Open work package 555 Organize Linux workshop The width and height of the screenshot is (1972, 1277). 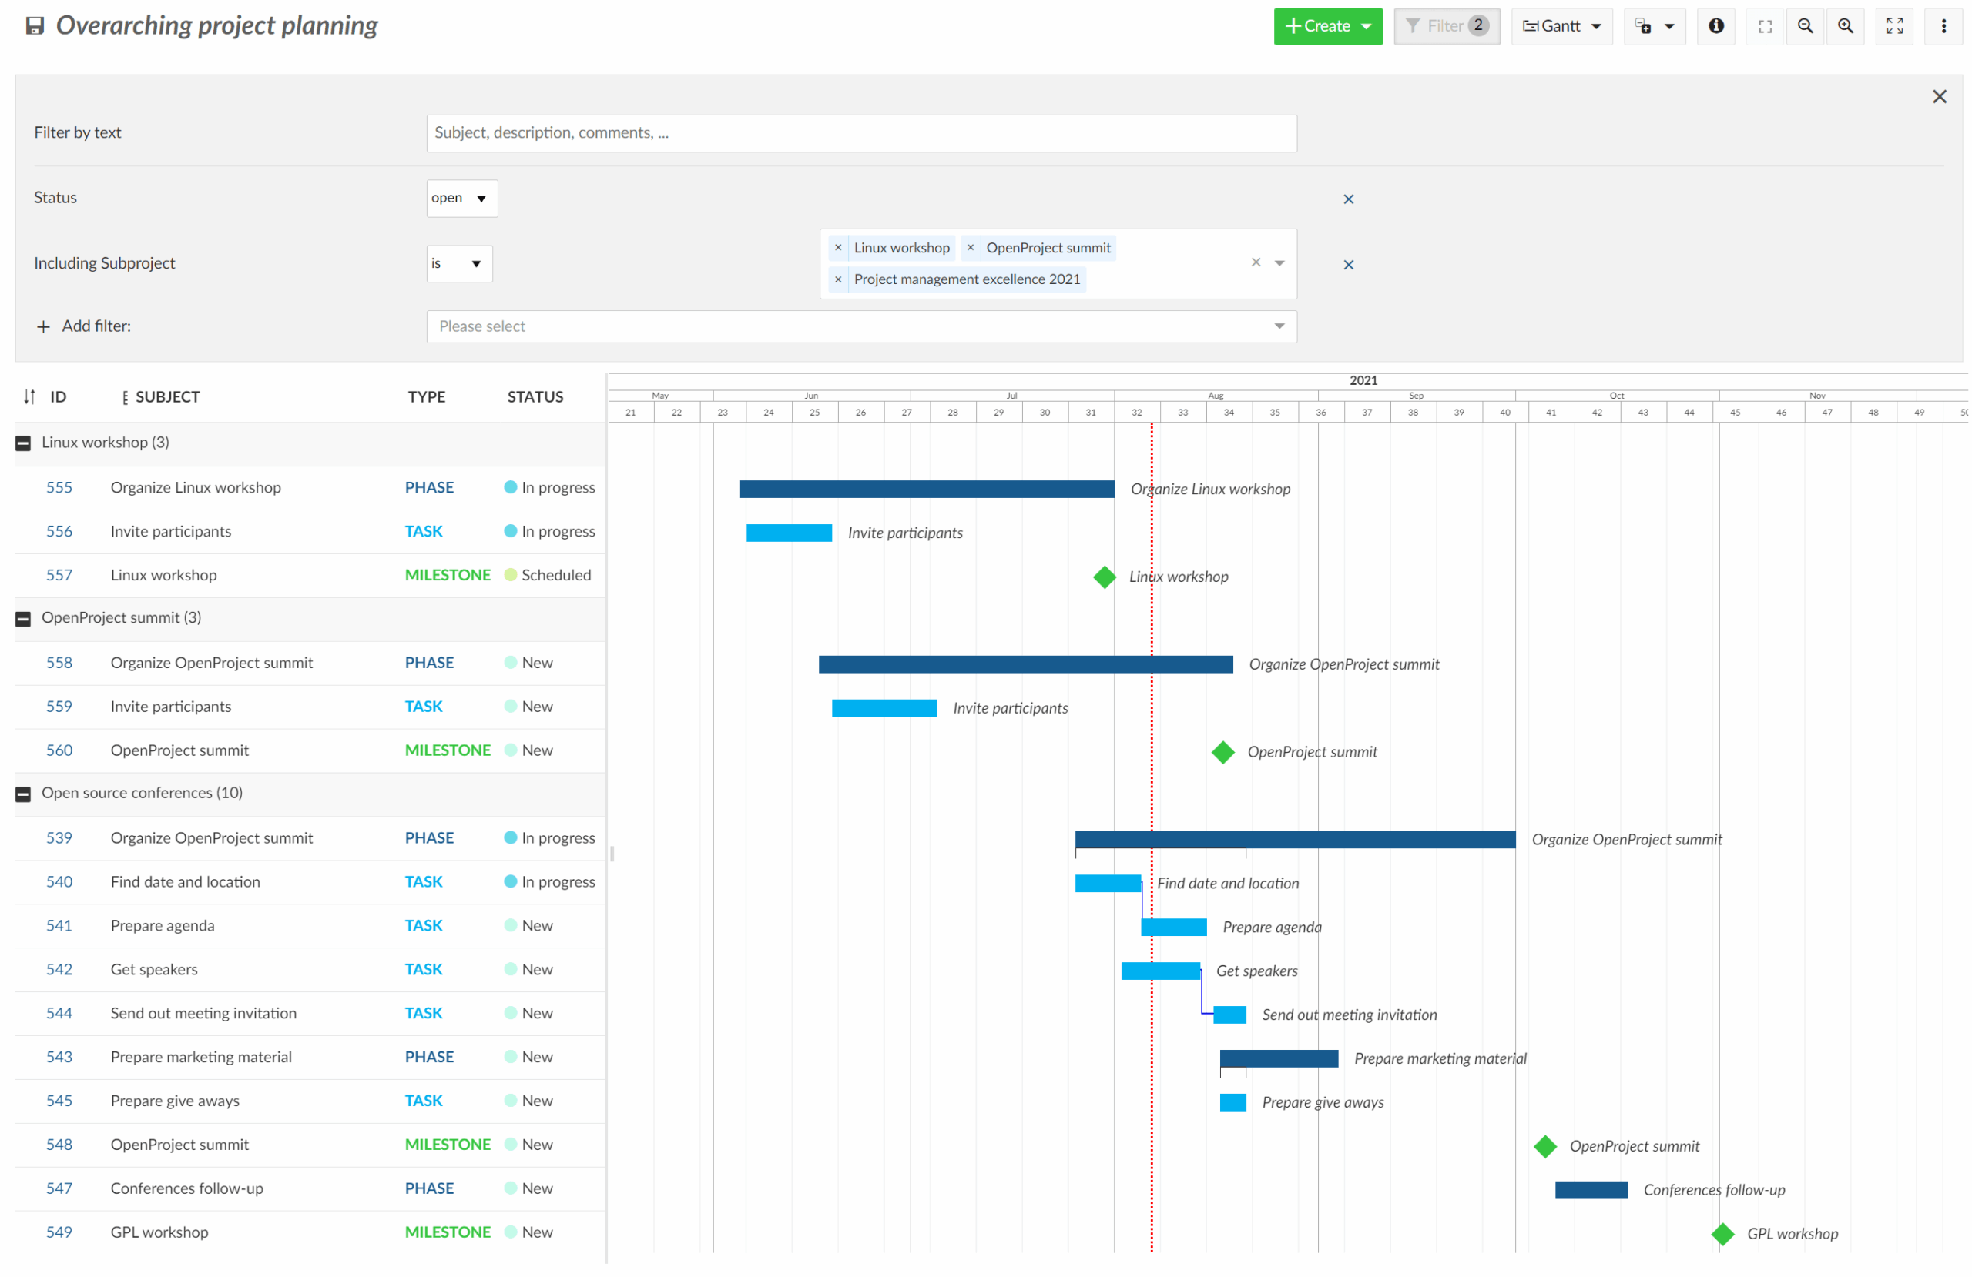59,487
